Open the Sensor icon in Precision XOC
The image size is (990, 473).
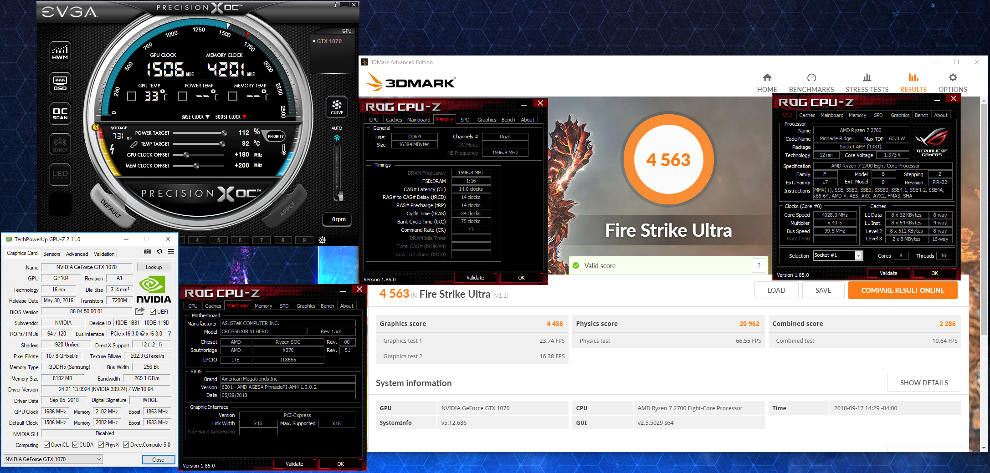click(60, 144)
